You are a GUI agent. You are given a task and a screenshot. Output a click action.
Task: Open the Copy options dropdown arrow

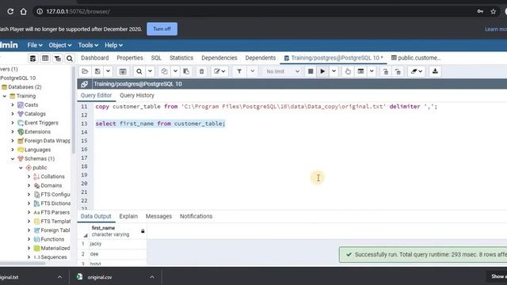pyautogui.click(x=175, y=71)
